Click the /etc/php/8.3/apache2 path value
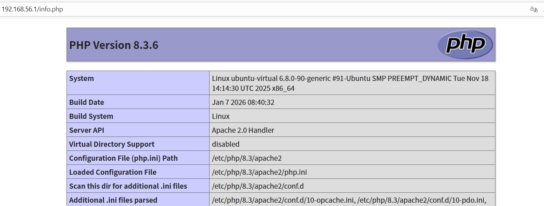Screen dimensions: 544x206 coord(247,158)
